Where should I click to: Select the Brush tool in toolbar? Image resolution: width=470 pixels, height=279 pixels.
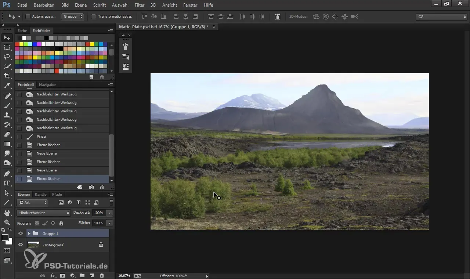(x=7, y=106)
